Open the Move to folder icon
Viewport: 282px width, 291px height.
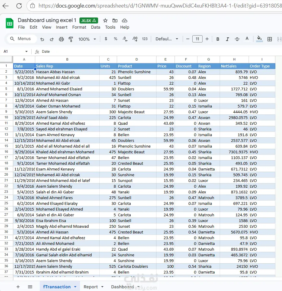tap(115, 20)
